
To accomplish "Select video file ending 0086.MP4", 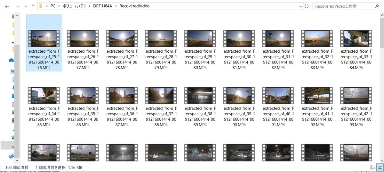I will click(x=83, y=107).
